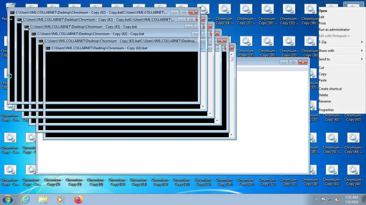Click cmd icon of window whose title ends 'Copy (42) - Copy.bat'
This screenshot has height=205, width=366.
(34, 34)
